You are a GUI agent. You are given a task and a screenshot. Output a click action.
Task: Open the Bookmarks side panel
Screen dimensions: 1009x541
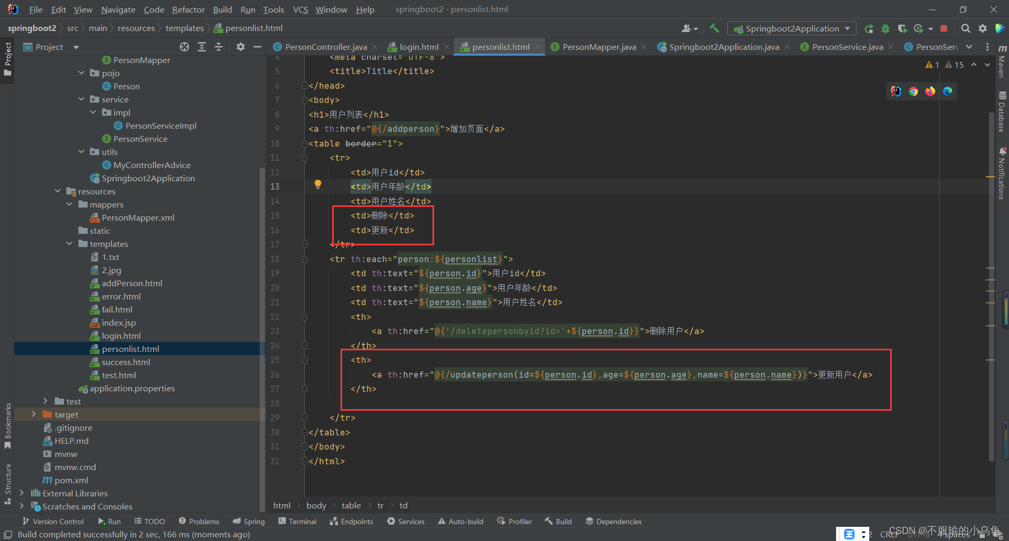click(7, 425)
